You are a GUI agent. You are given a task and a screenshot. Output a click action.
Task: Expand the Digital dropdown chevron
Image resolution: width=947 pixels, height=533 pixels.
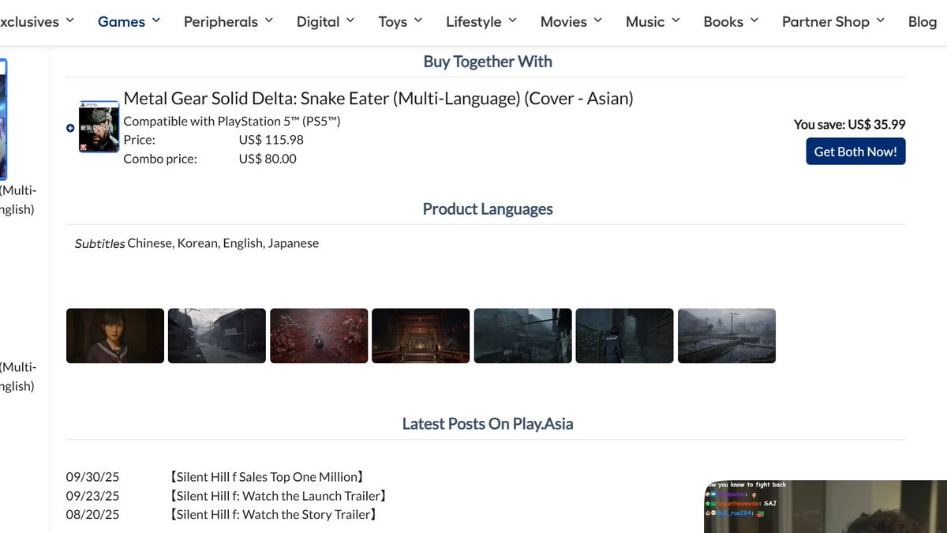point(350,21)
